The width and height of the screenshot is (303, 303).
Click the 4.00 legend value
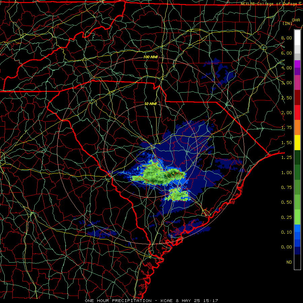[x=287, y=68]
